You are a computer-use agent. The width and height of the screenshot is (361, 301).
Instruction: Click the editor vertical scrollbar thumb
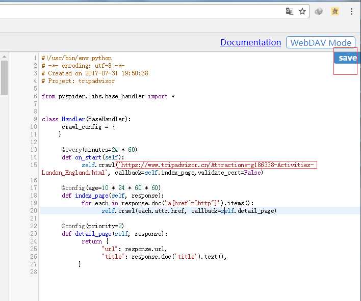[5, 77]
